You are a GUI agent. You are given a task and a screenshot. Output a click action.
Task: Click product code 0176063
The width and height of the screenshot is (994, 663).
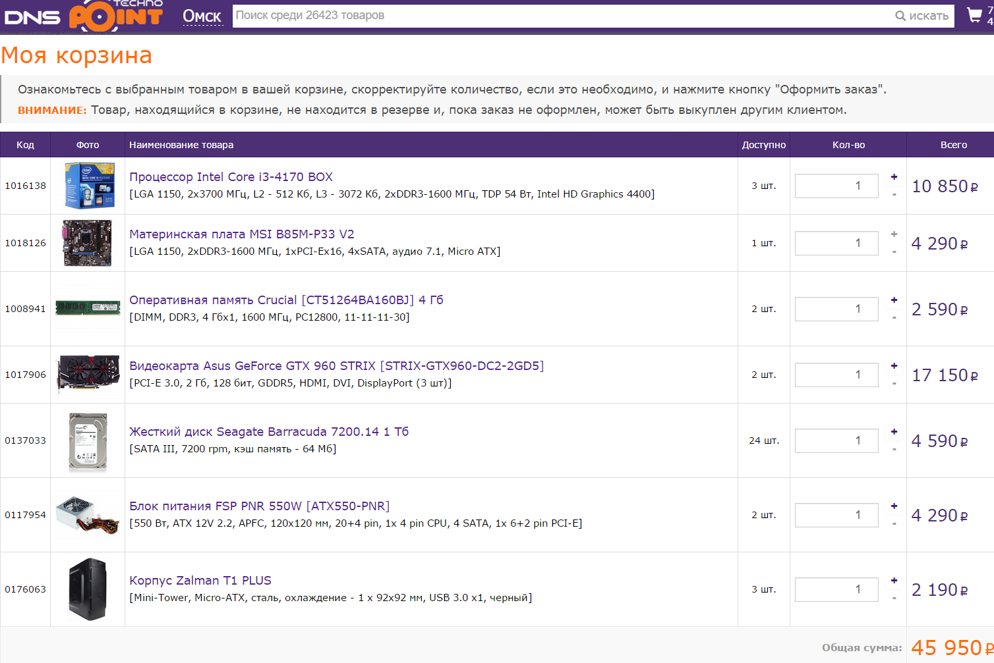[x=25, y=589]
